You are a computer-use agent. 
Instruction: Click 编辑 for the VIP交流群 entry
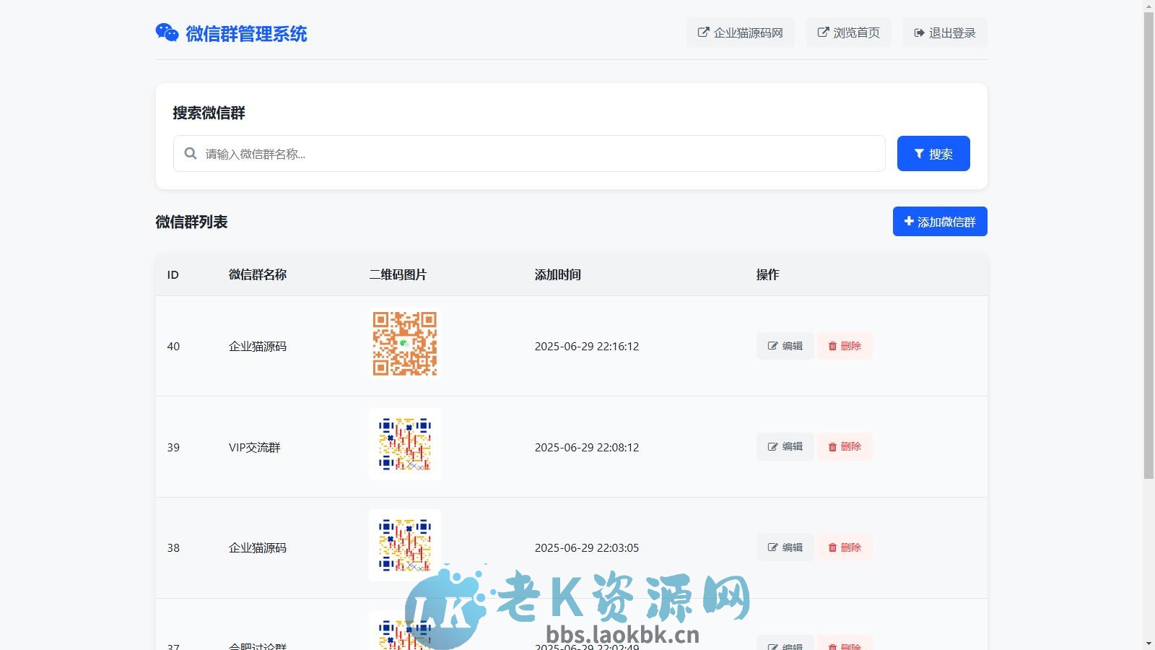[x=785, y=446]
